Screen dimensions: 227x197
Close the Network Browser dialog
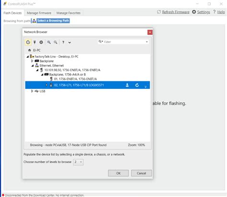point(150,33)
